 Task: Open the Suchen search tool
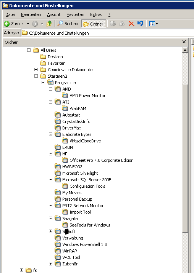click(x=68, y=24)
